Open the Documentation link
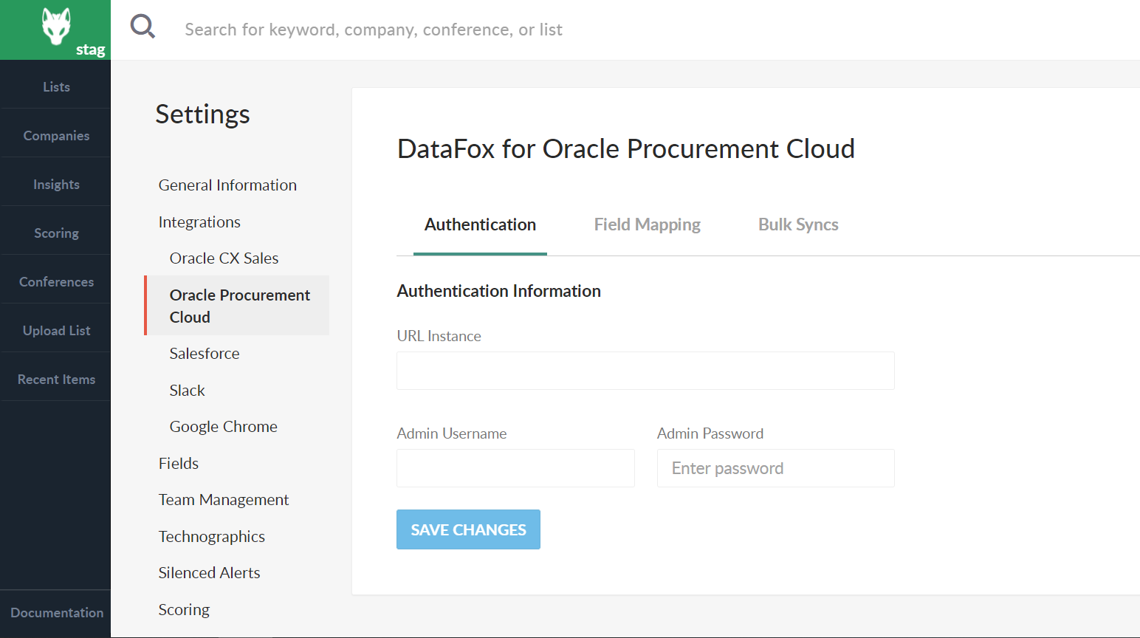This screenshot has height=638, width=1140. pos(57,613)
